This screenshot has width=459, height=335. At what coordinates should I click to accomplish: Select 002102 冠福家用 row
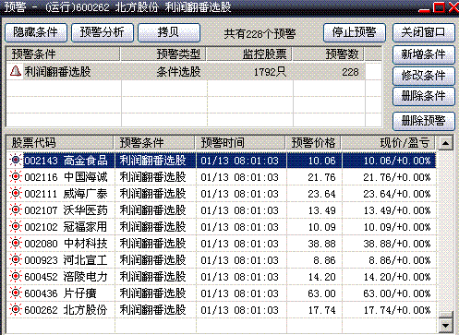pos(222,227)
